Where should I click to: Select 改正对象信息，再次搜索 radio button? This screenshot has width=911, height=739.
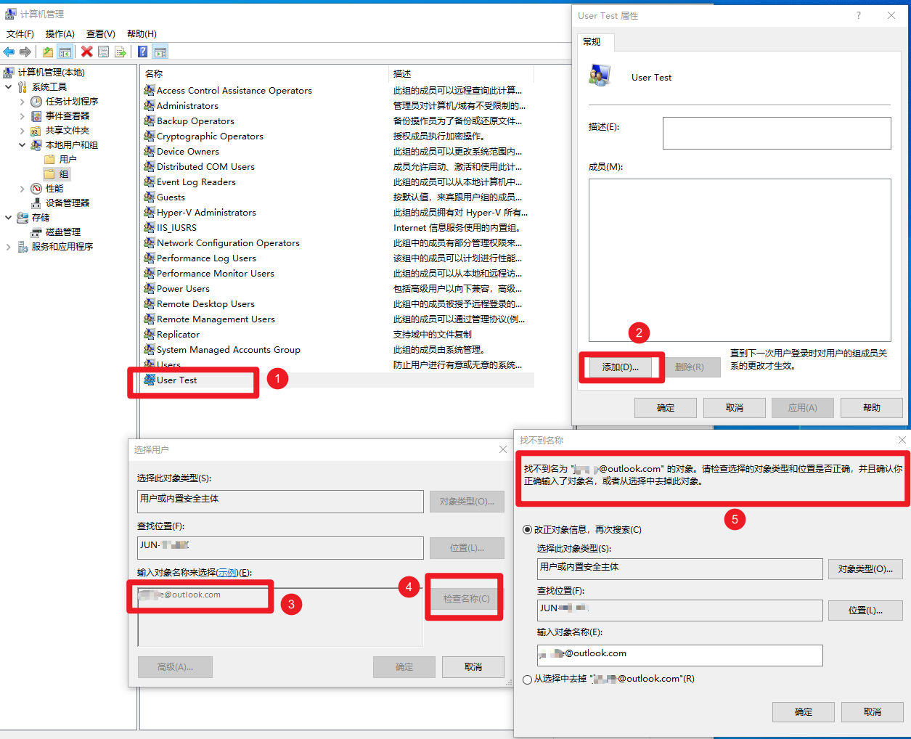[527, 530]
